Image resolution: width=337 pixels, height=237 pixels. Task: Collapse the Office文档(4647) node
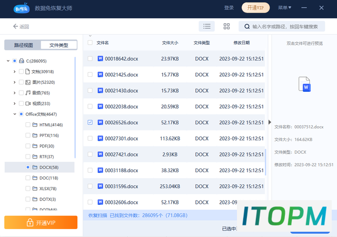click(x=15, y=114)
